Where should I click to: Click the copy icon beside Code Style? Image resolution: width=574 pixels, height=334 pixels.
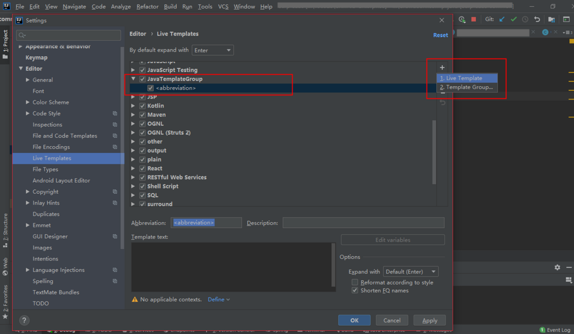(115, 114)
